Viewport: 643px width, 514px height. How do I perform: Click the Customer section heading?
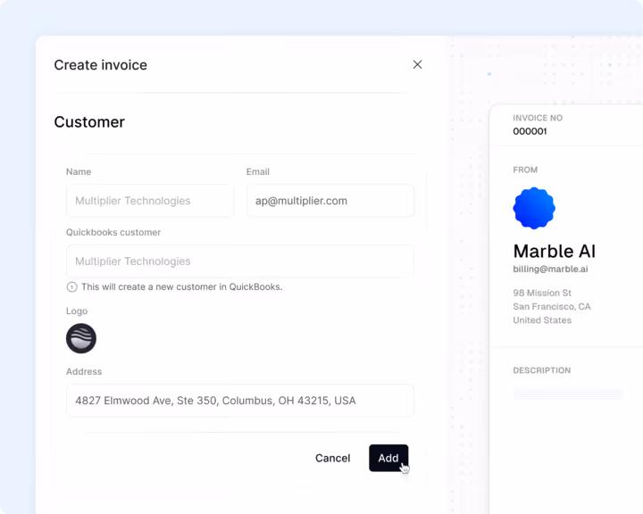coord(89,122)
